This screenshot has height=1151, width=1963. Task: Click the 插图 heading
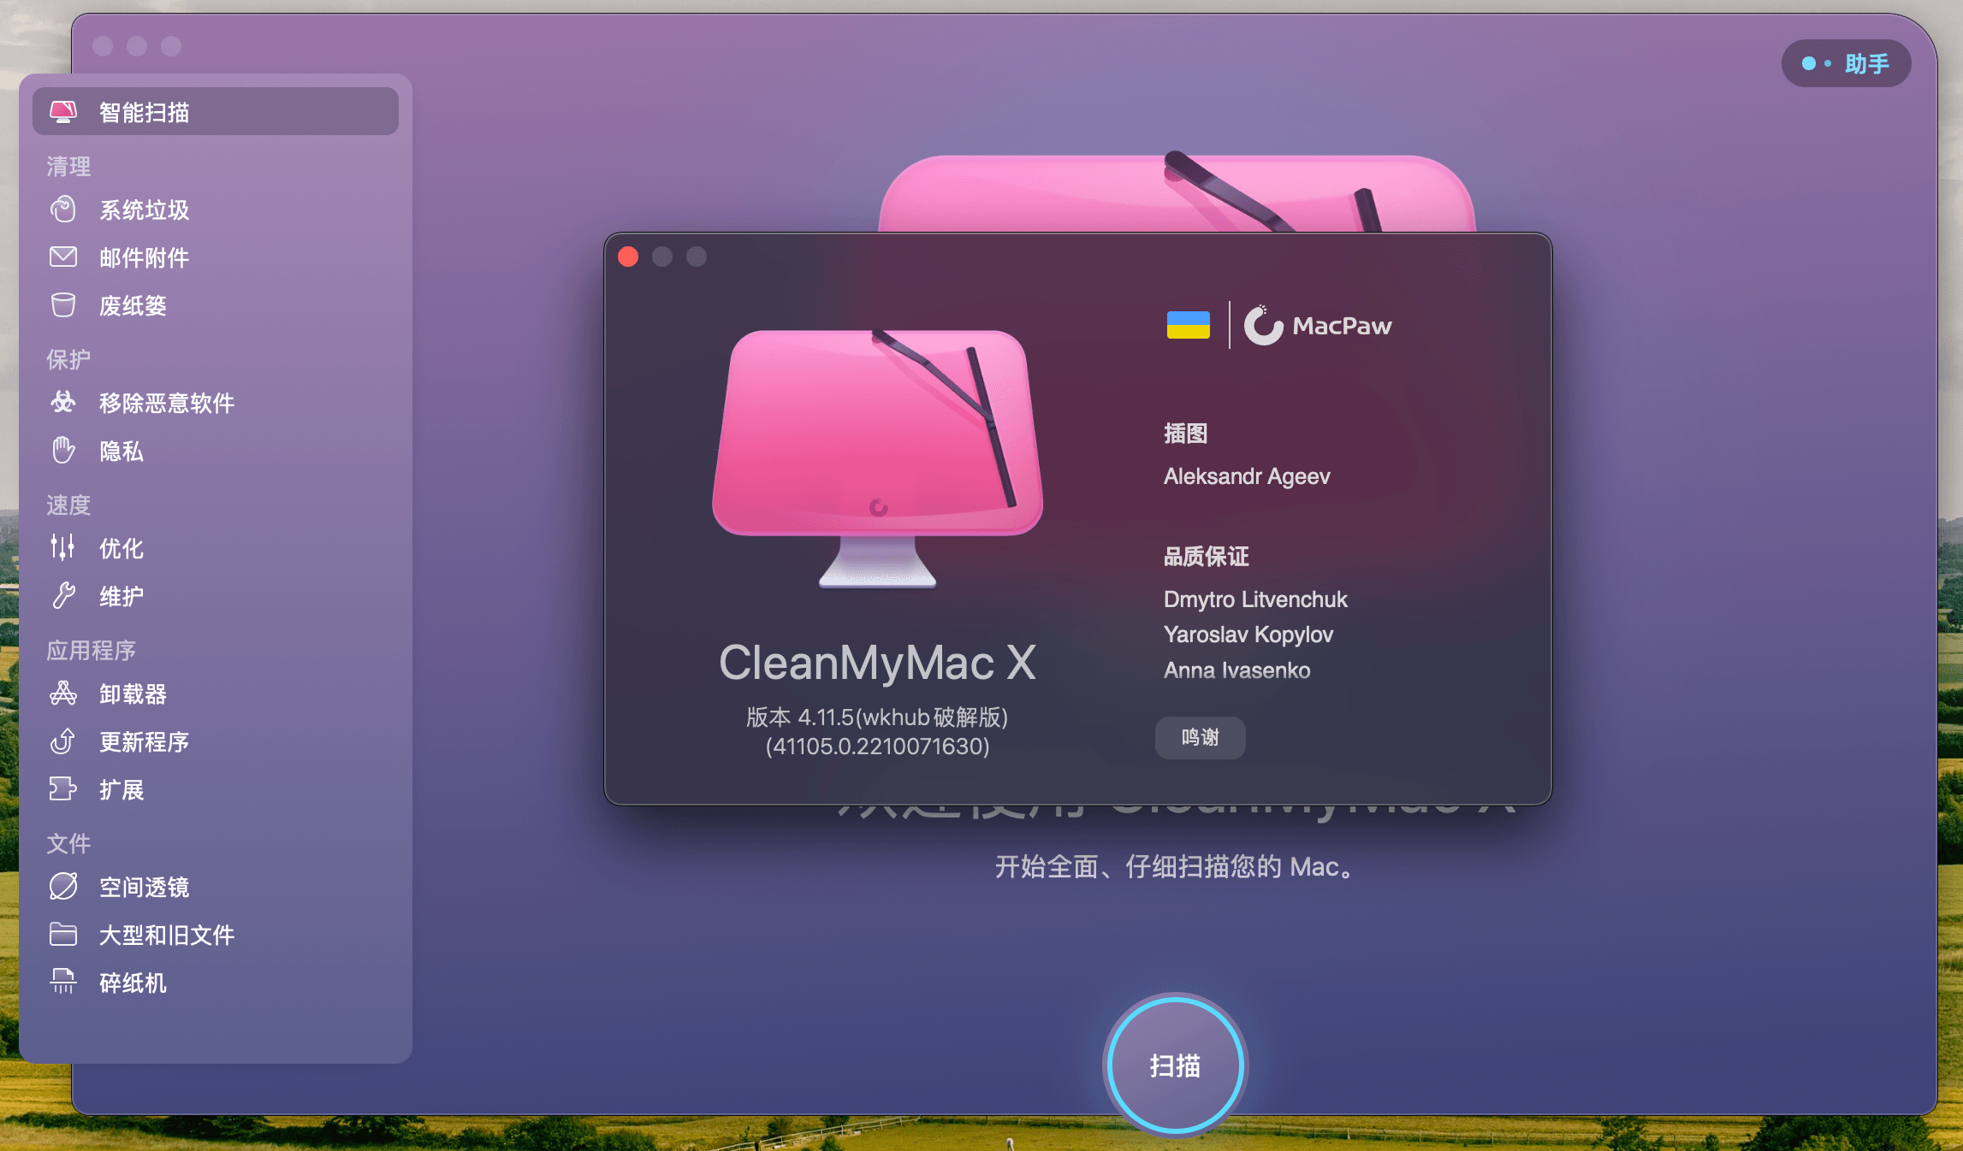[1185, 434]
